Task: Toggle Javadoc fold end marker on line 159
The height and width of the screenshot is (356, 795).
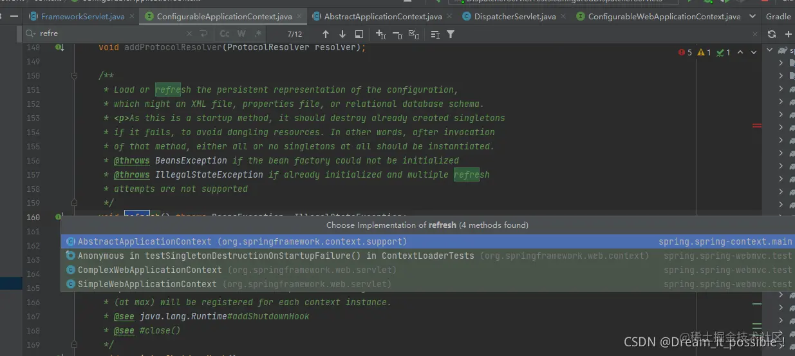Action: [x=75, y=203]
